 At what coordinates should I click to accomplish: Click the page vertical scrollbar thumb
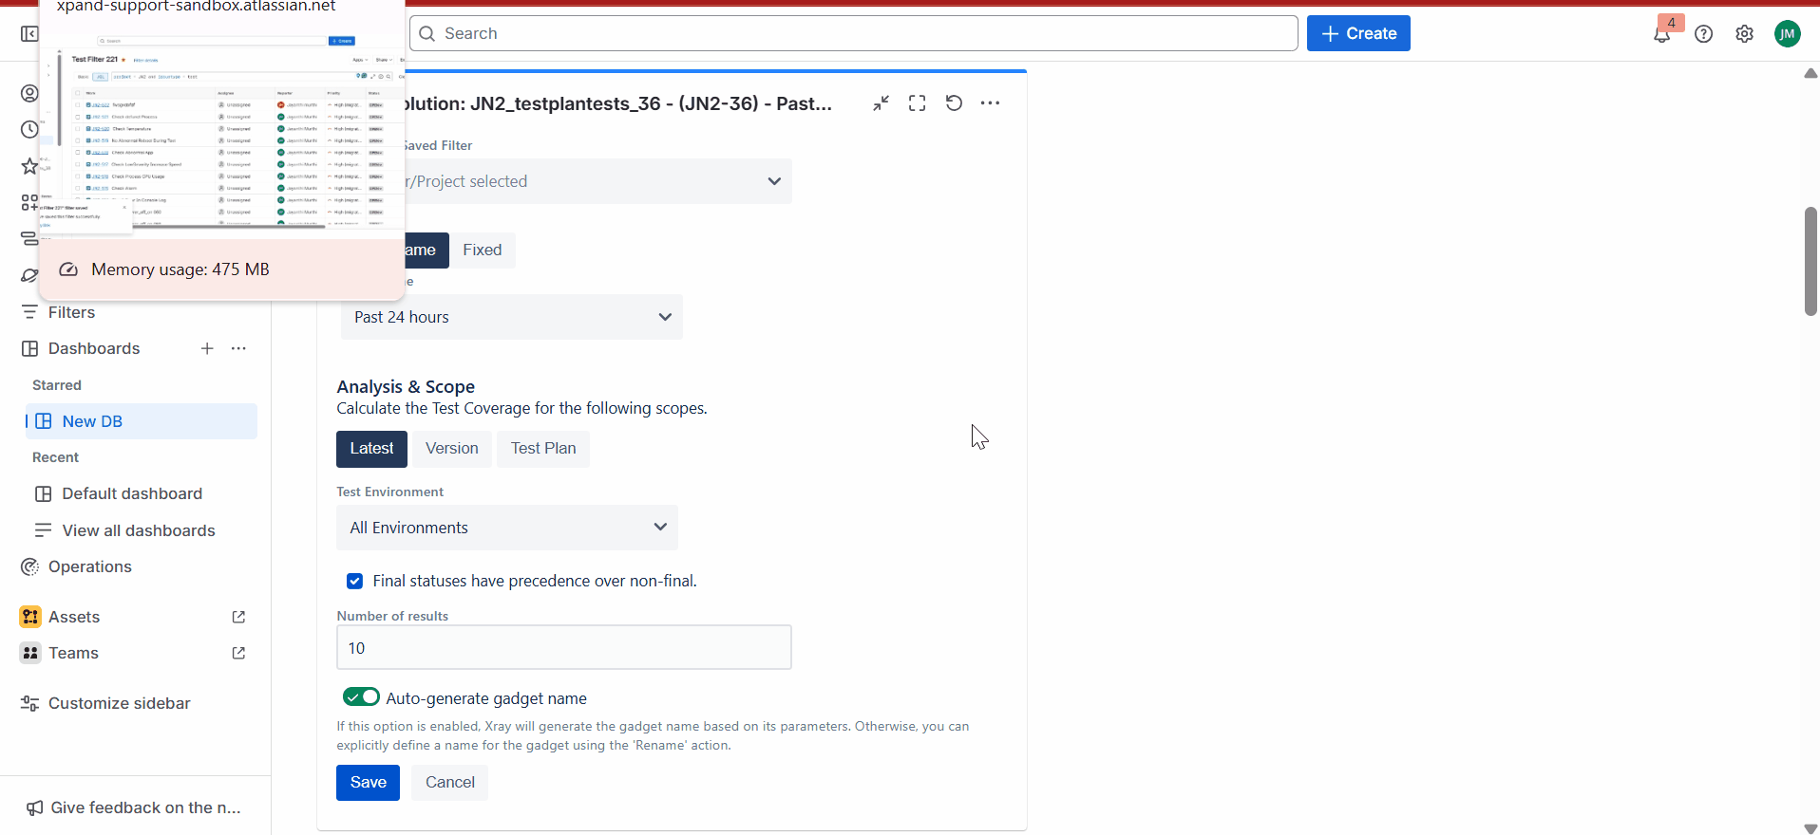[x=1811, y=261]
